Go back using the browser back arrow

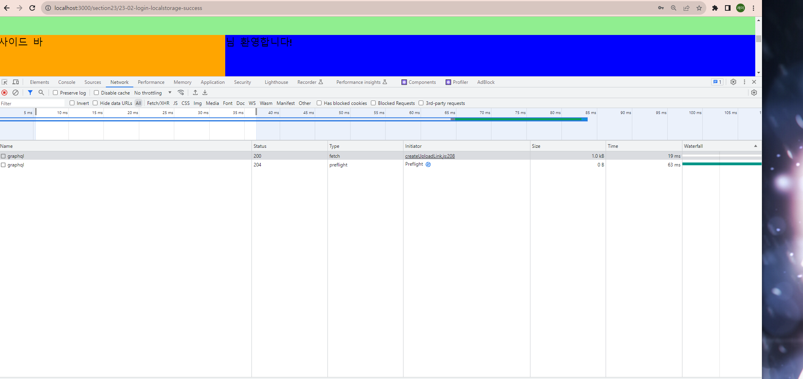pyautogui.click(x=7, y=8)
